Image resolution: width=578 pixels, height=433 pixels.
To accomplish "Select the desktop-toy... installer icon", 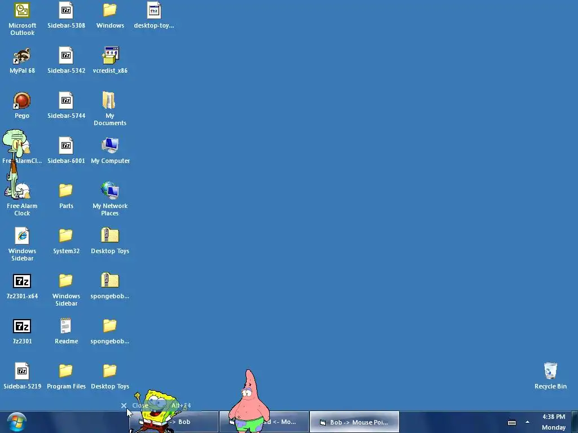I will coord(154,10).
